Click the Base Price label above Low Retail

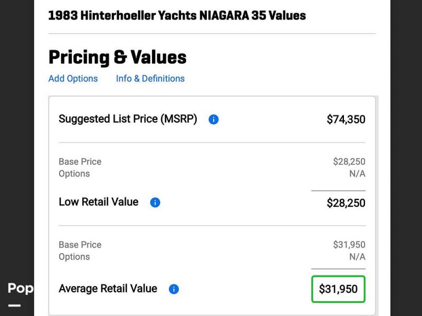point(80,162)
